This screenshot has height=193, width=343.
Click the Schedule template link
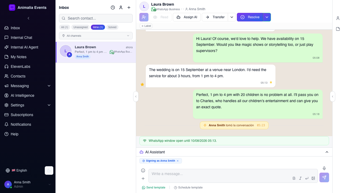(x=188, y=188)
